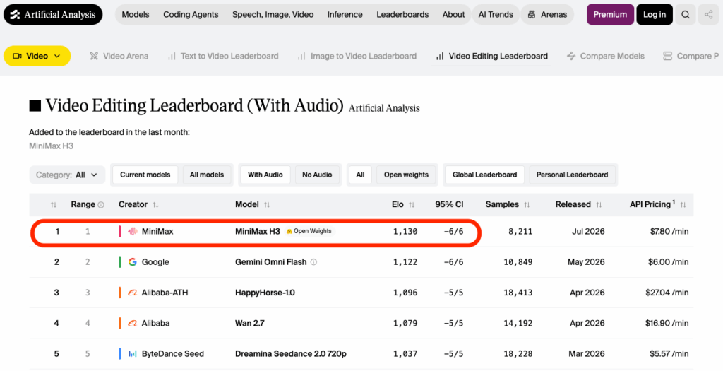Open the HappyHorse-1.0 model name

tap(265, 293)
